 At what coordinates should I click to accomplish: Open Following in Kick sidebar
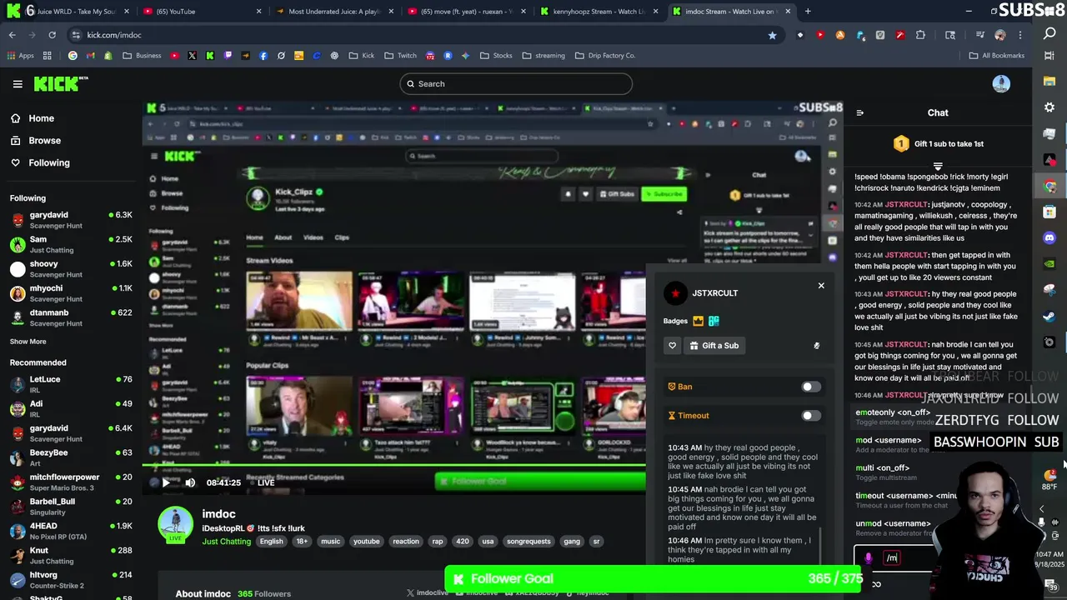coord(48,162)
